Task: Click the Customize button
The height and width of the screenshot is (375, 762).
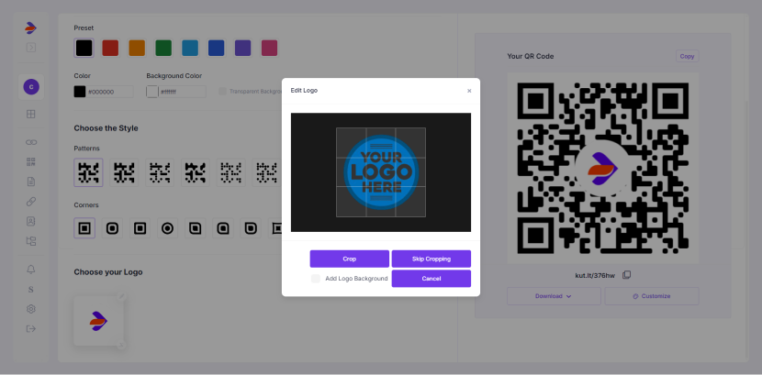Action: [x=652, y=296]
